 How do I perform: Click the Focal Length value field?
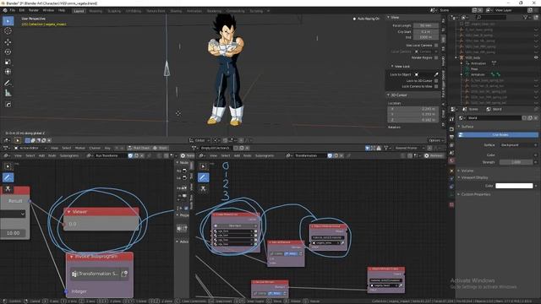(x=426, y=25)
